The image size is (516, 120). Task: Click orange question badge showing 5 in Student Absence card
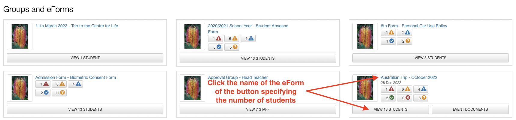tap(232, 47)
